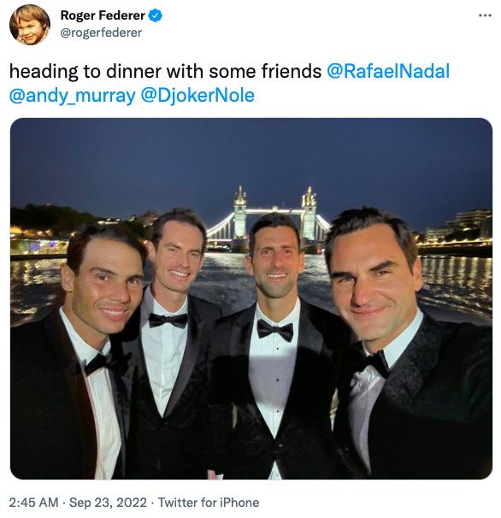Click the lit buildings on the right riverbank

(x=454, y=230)
